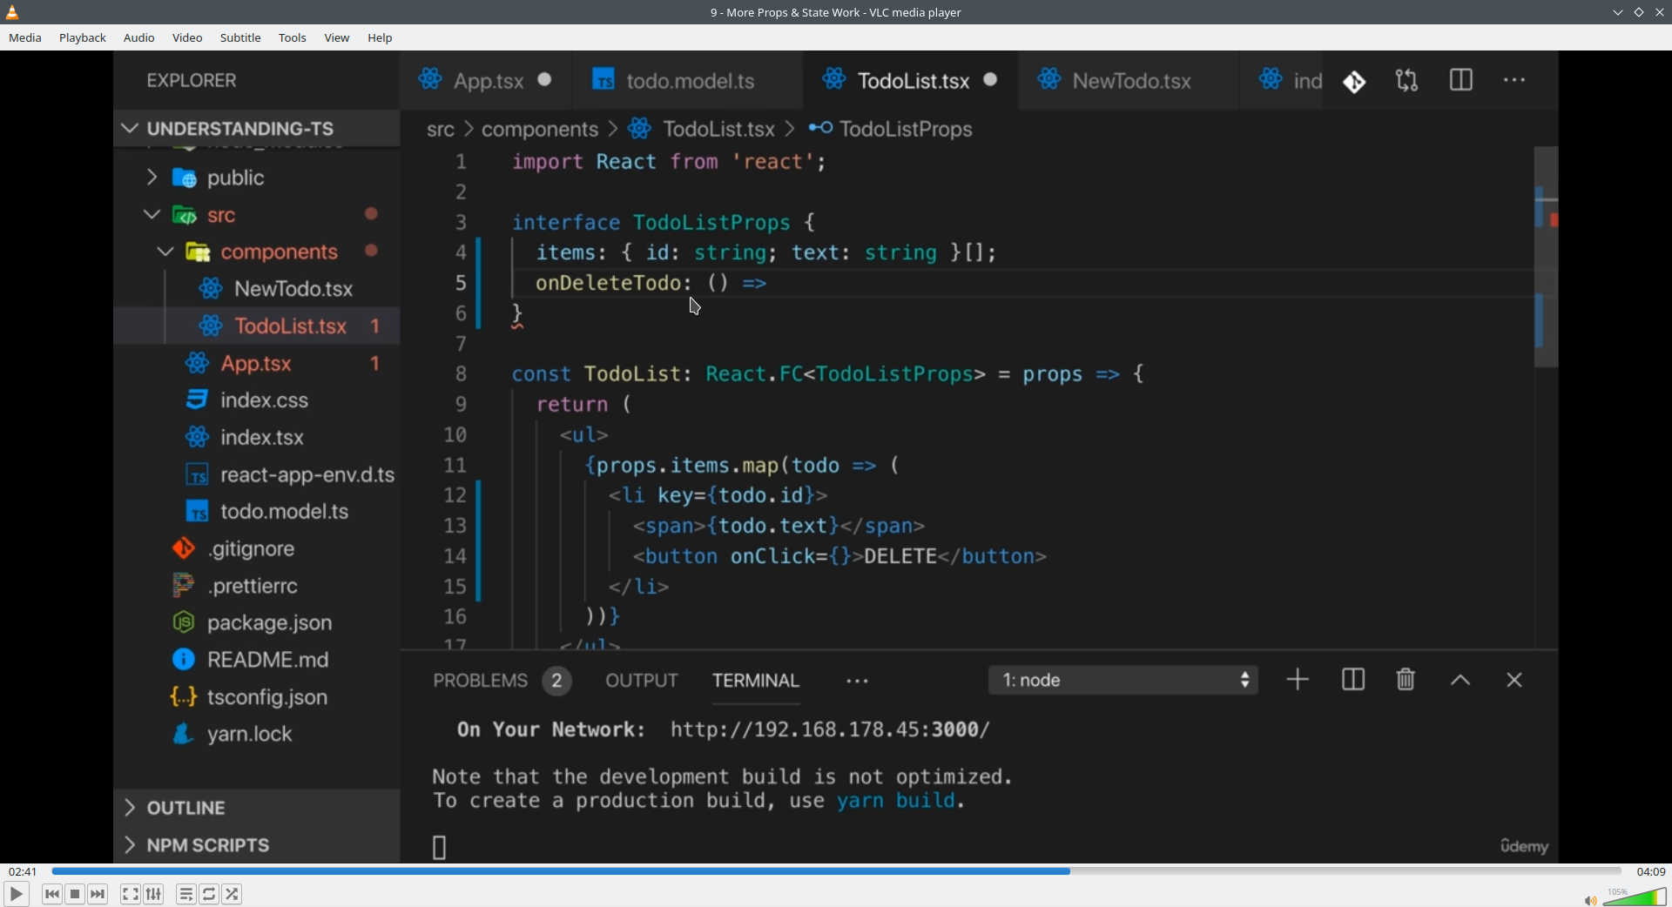Open the Video menu
Viewport: 1672px width, 907px height.
click(187, 37)
